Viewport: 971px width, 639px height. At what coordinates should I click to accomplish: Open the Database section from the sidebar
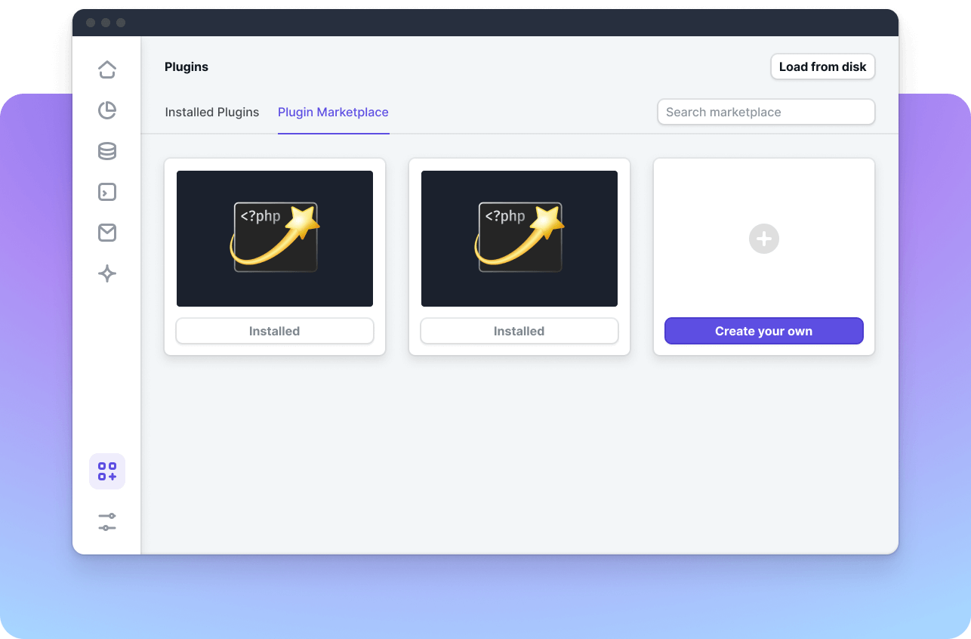point(106,150)
